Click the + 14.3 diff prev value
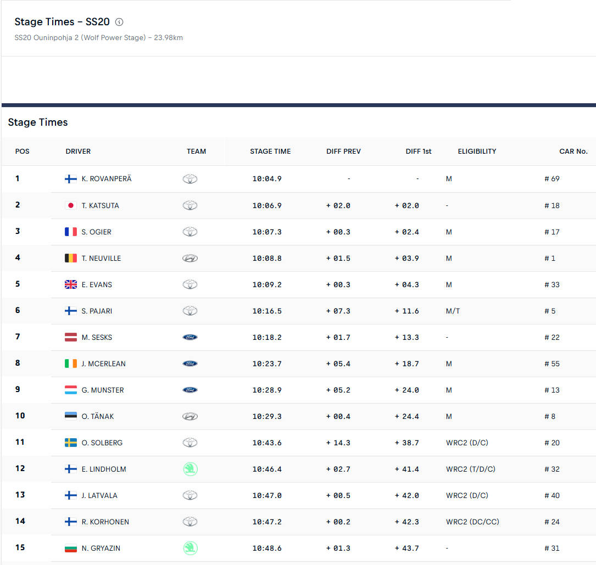Screen dimensions: 596x565 click(x=338, y=443)
